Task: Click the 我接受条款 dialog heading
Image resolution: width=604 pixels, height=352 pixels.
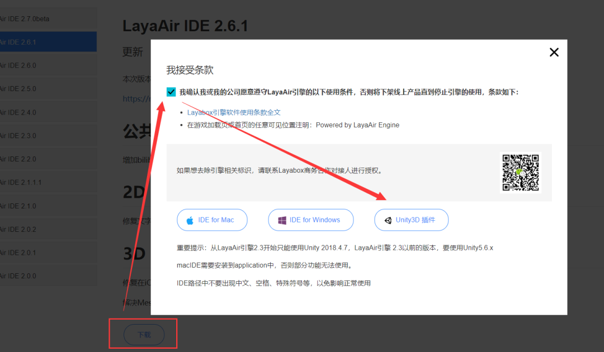Action: (190, 70)
